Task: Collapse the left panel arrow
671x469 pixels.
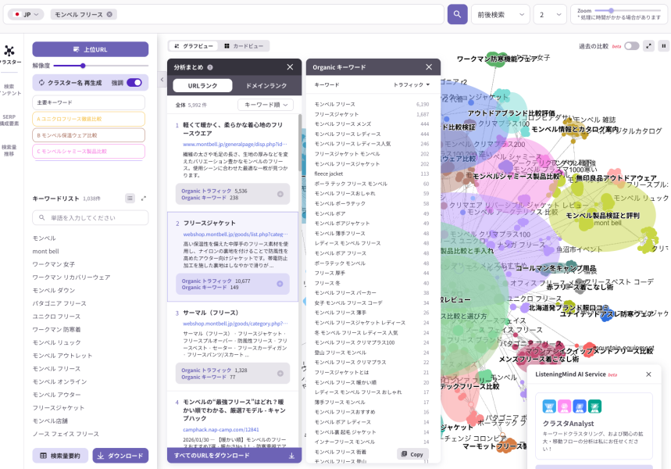Action: [x=162, y=79]
